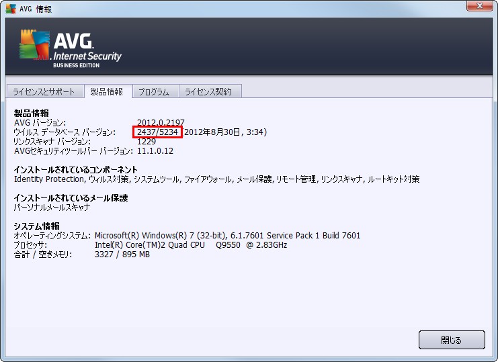
Task: Click the インストールされているコンポーネント heading
Action: coord(75,169)
